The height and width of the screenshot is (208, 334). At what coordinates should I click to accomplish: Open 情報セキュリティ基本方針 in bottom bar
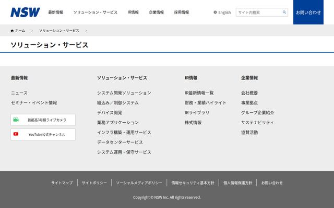(x=193, y=183)
